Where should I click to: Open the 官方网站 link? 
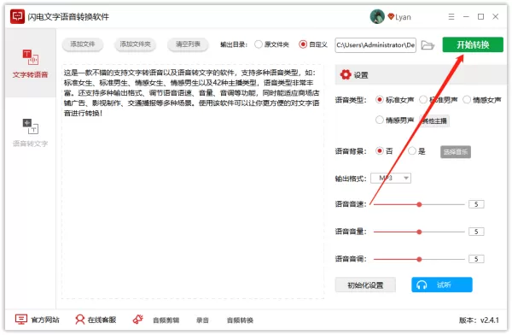coord(45,320)
